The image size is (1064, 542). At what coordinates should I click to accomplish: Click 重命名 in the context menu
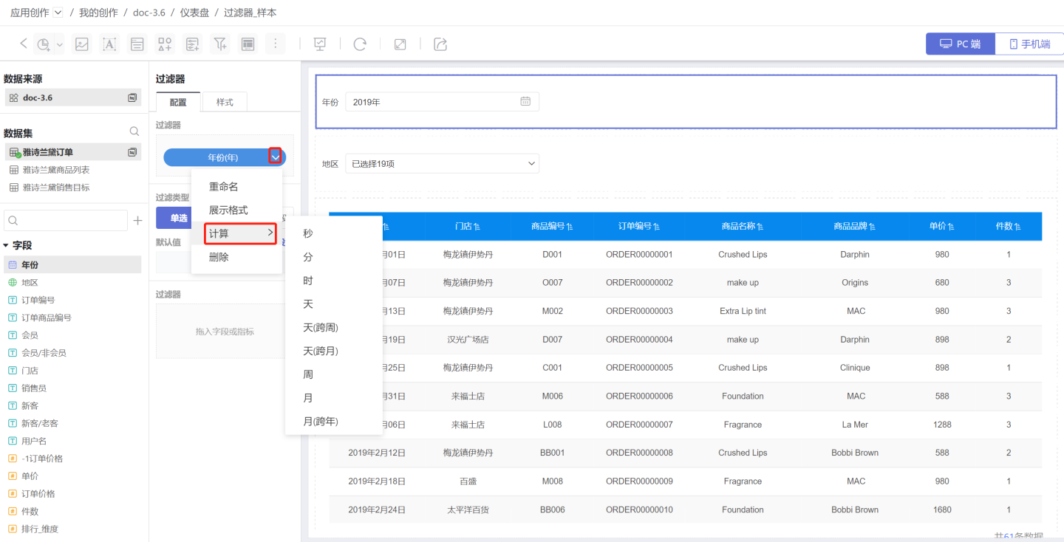coord(223,187)
